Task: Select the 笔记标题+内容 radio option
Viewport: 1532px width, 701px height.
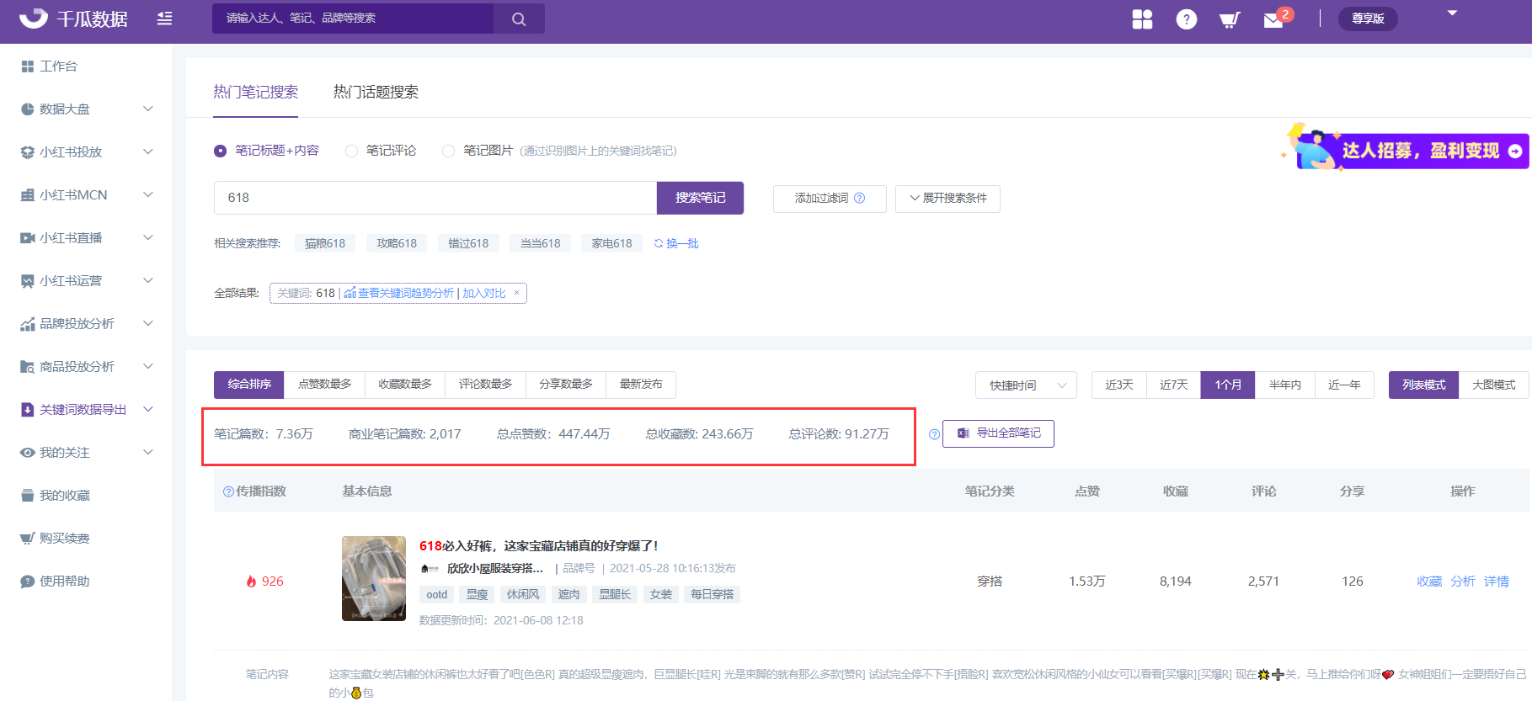Action: [x=220, y=151]
